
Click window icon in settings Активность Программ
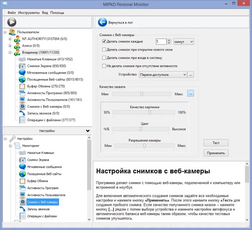point(22,188)
